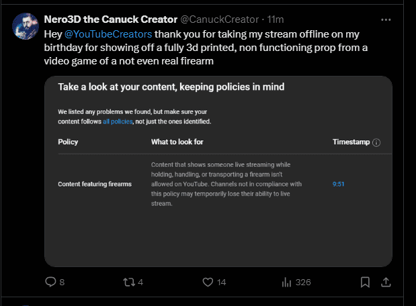Like the tweet with heart icon

point(208,282)
